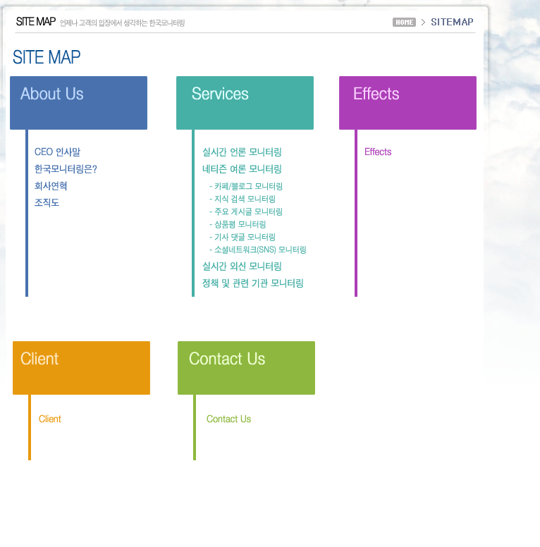
Task: Open the Contact Us green header box
Action: pyautogui.click(x=246, y=368)
